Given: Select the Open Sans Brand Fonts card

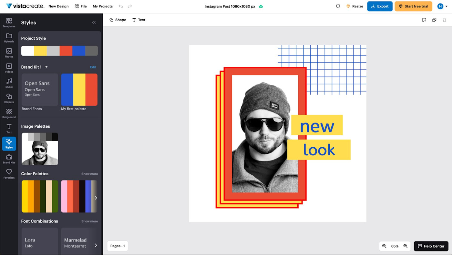Looking at the screenshot, I should (40, 90).
